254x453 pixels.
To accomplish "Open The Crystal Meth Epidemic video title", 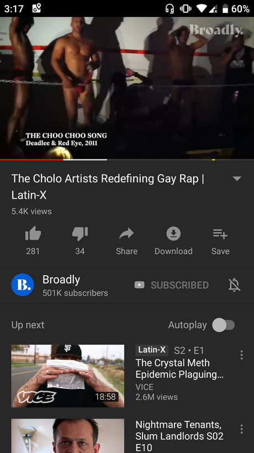I will click(x=179, y=368).
